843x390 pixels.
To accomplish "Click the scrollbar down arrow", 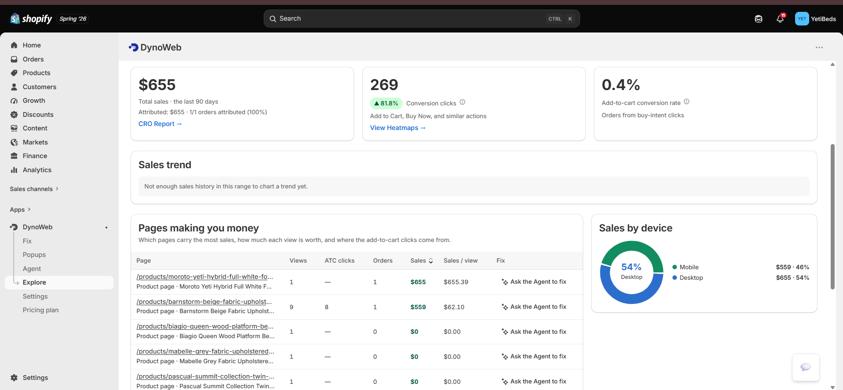I will [x=832, y=387].
